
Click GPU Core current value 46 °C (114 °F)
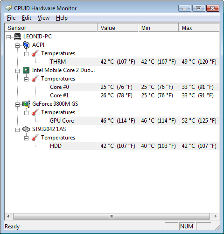pos(118,121)
